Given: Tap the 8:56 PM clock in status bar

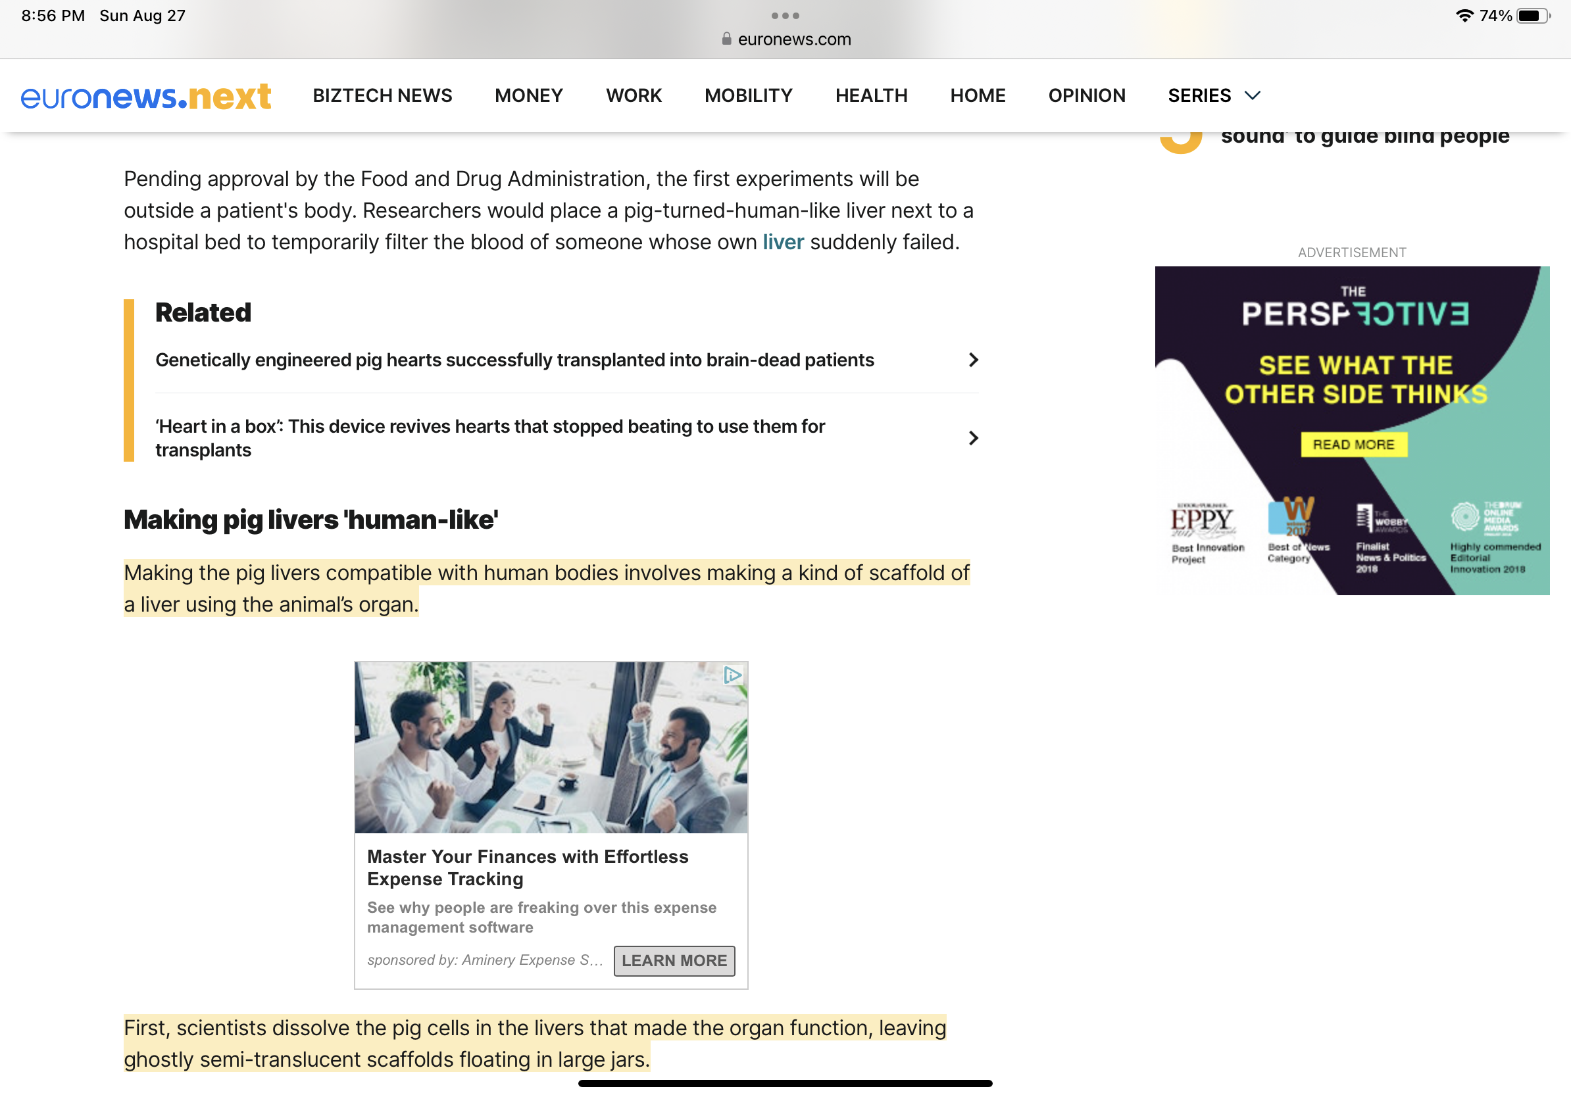Looking at the screenshot, I should pyautogui.click(x=53, y=15).
